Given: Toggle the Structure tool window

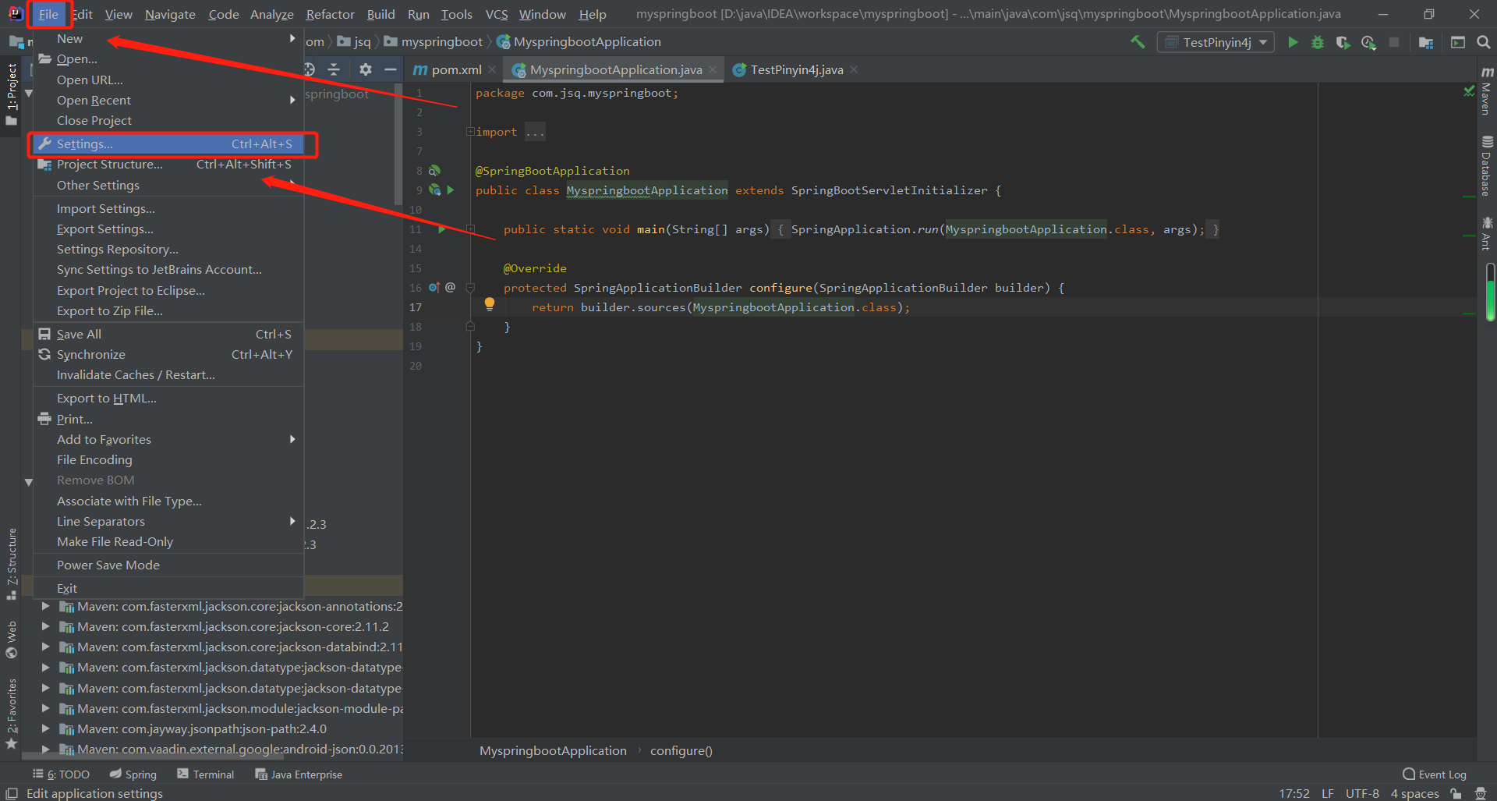Looking at the screenshot, I should [11, 563].
